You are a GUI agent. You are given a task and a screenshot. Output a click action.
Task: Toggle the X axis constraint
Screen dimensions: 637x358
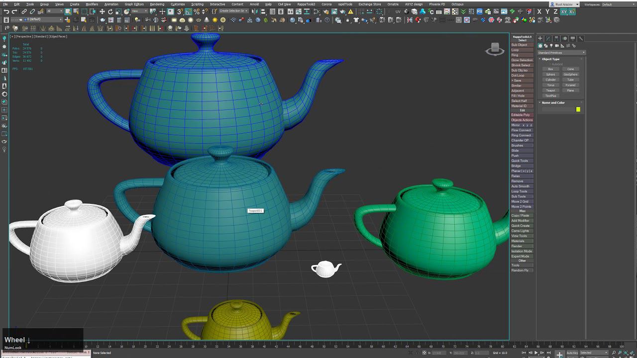[x=539, y=11]
